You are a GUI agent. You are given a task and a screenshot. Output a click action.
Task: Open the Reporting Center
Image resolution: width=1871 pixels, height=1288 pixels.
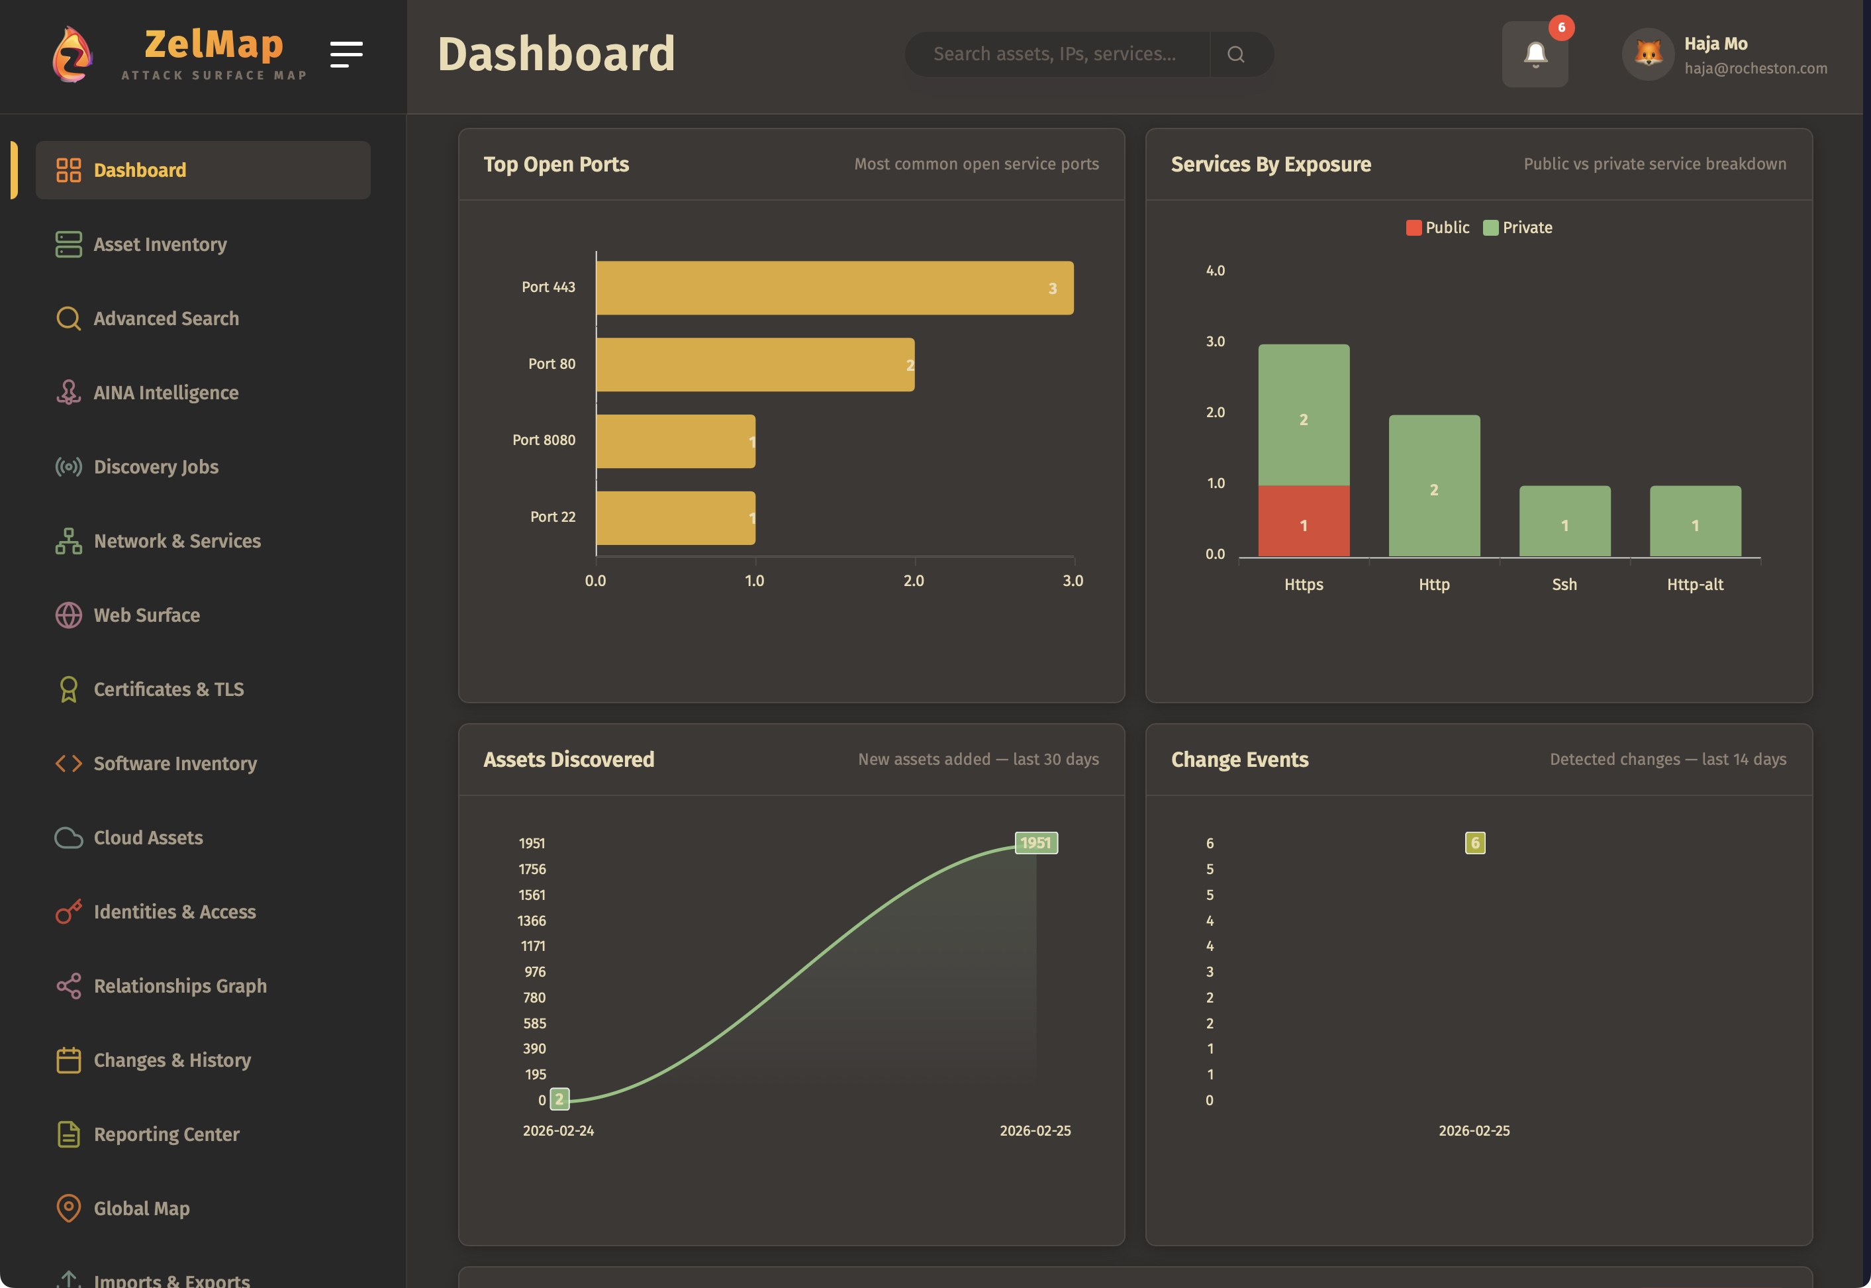166,1134
